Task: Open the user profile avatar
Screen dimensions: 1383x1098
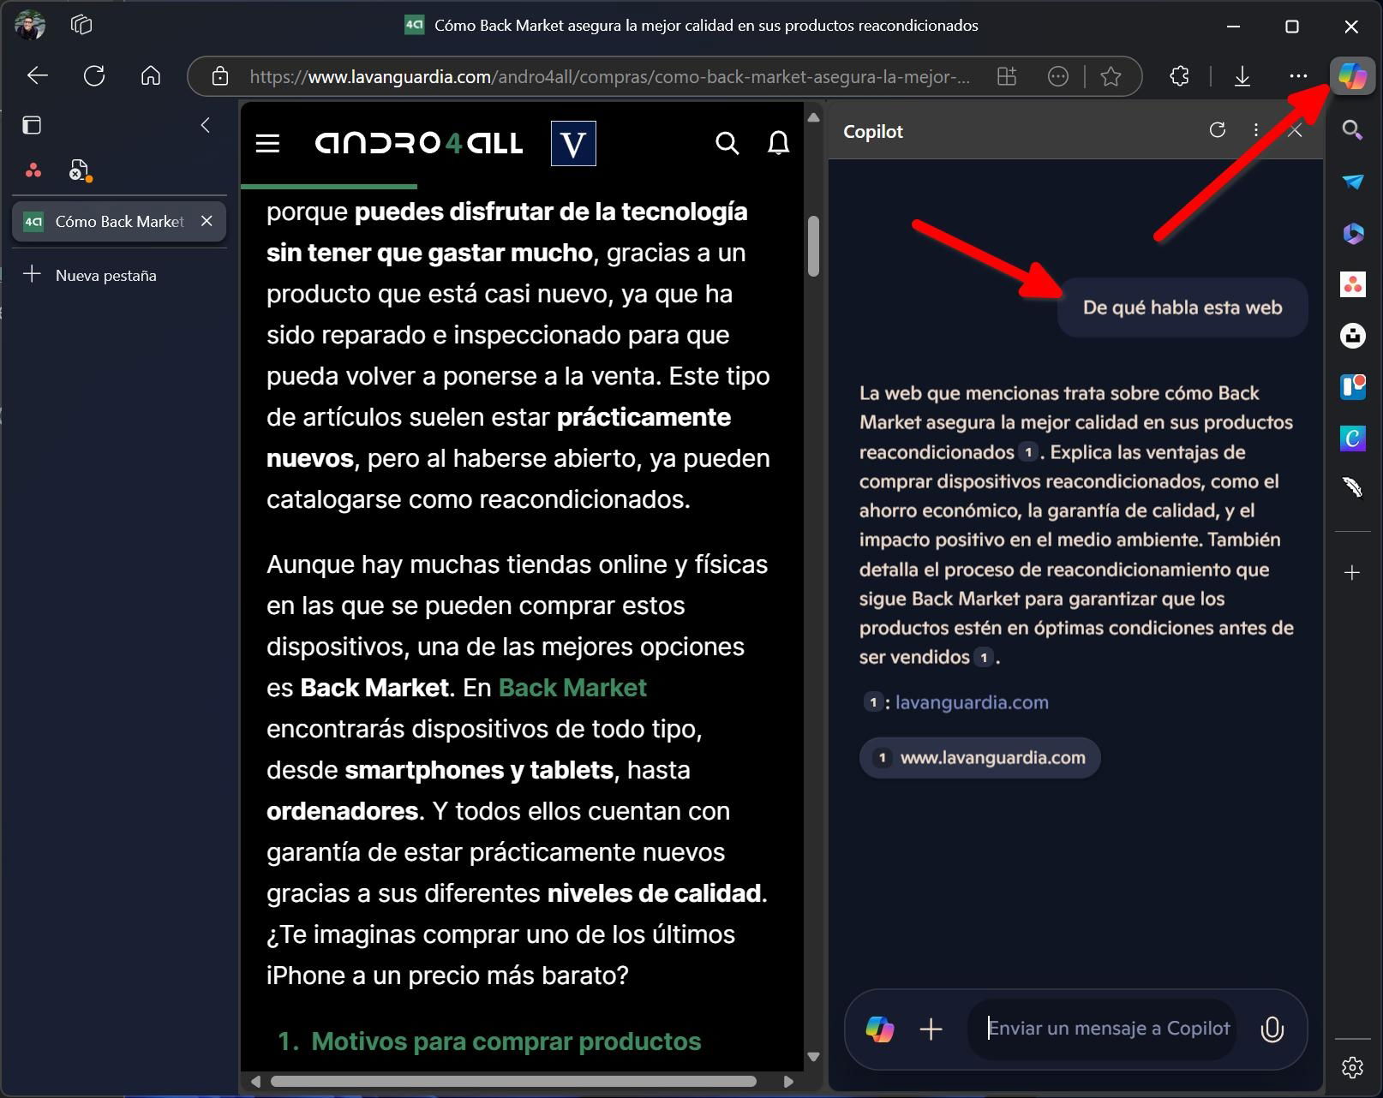Action: click(29, 26)
